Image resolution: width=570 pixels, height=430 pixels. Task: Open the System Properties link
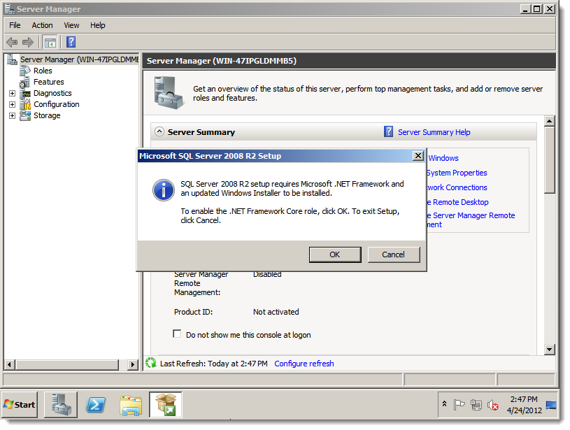pos(457,173)
